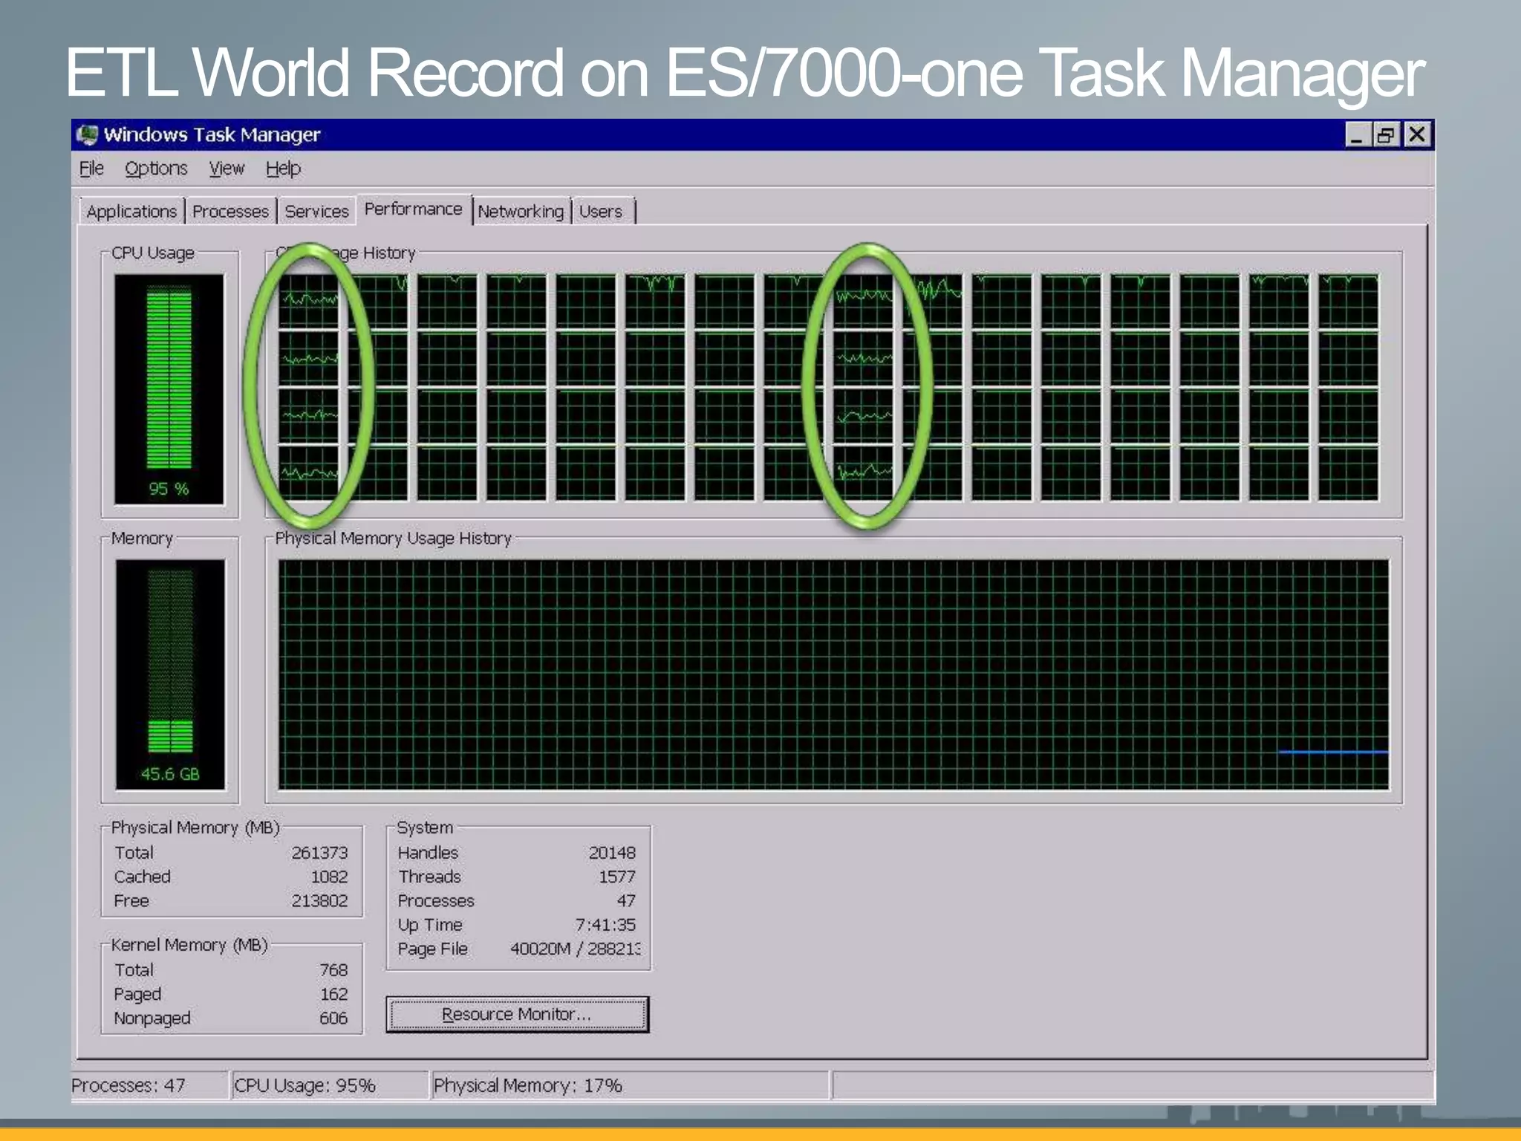This screenshot has height=1141, width=1521.
Task: Switch to the Users tab
Action: pos(600,212)
